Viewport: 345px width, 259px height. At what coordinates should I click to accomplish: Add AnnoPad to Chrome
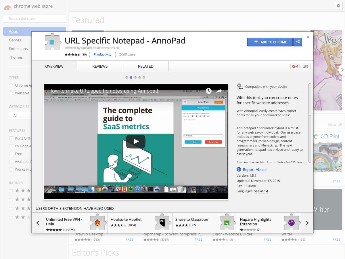270,42
